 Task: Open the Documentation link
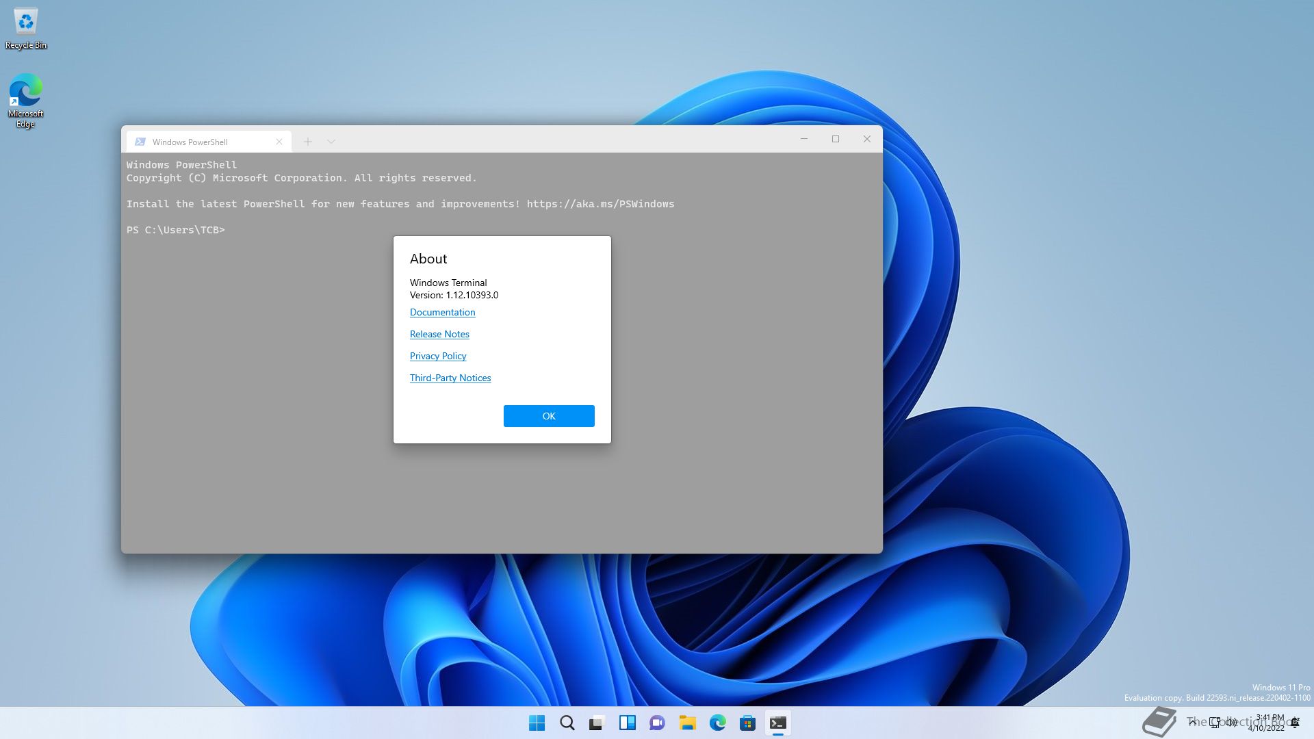(x=442, y=312)
